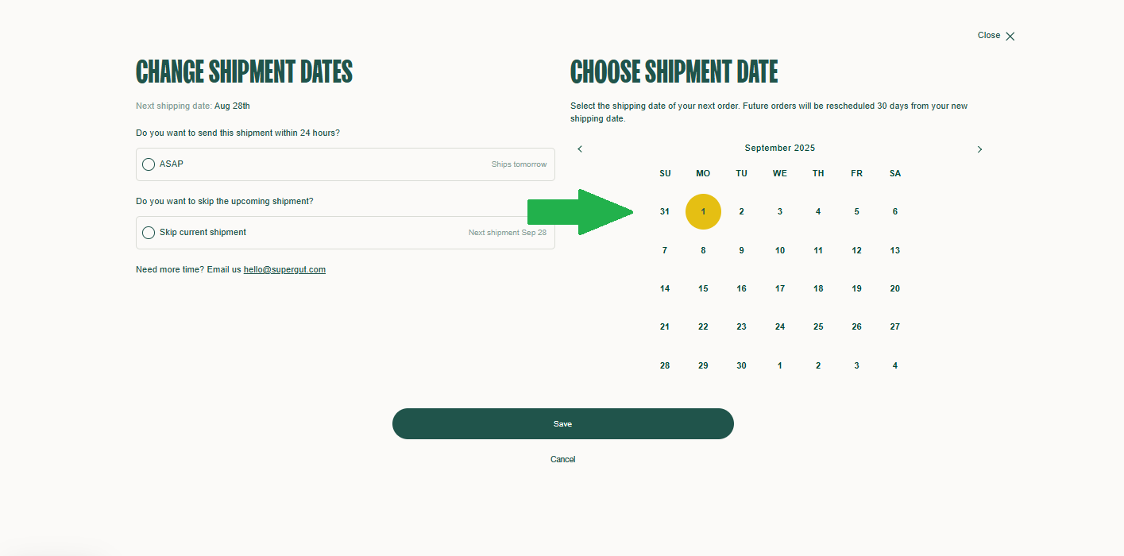Image resolution: width=1124 pixels, height=556 pixels.
Task: Choose September 15 on the calendar
Action: pos(703,289)
